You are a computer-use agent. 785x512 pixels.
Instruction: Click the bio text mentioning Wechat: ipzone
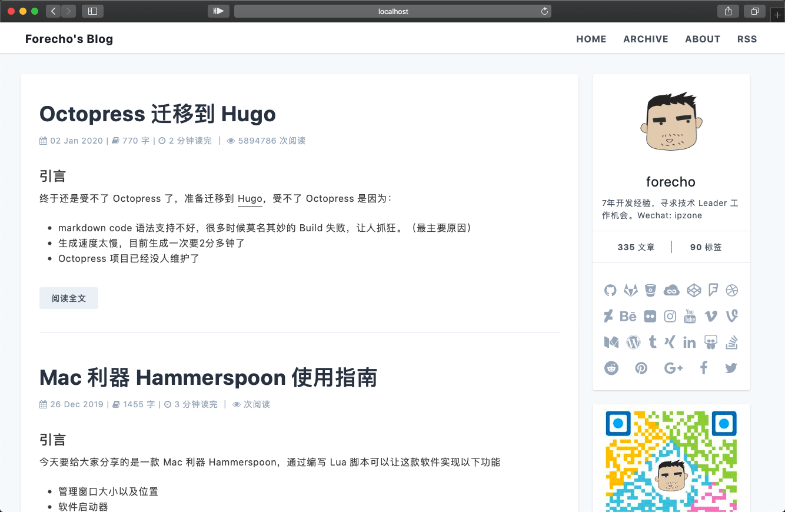(670, 209)
